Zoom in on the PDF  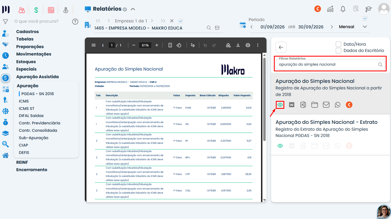157,45
